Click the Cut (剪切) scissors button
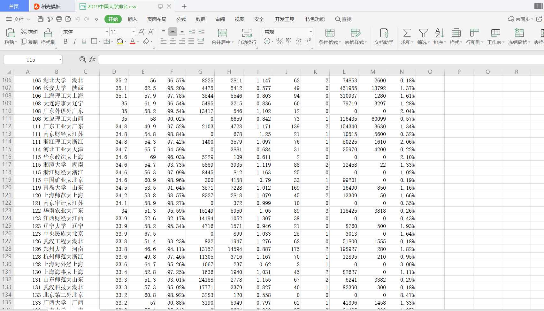Viewport: 544px width, 311px height. coord(29,32)
